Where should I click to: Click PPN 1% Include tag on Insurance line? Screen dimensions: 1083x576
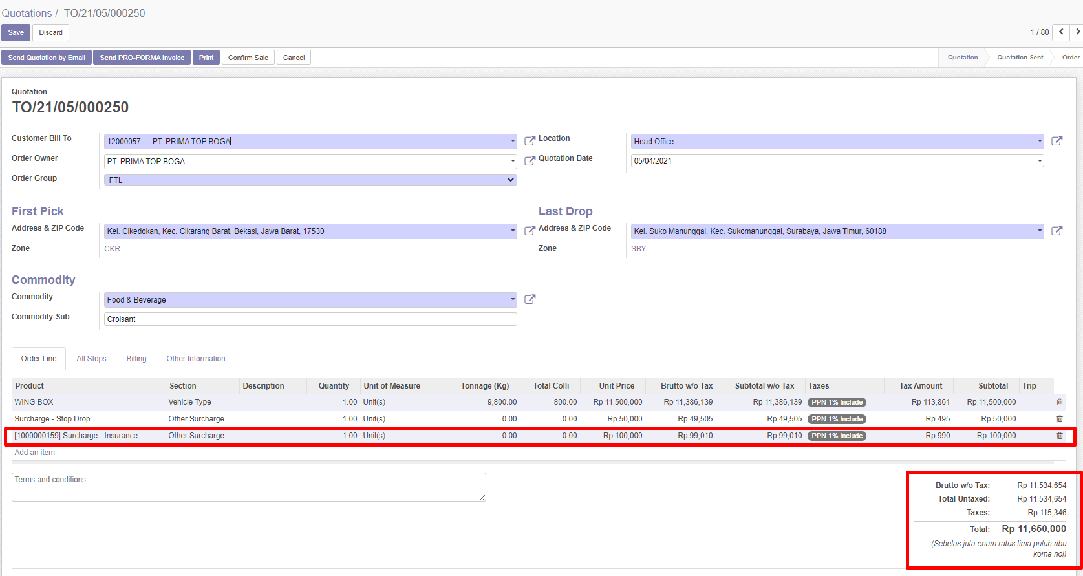[x=837, y=436]
